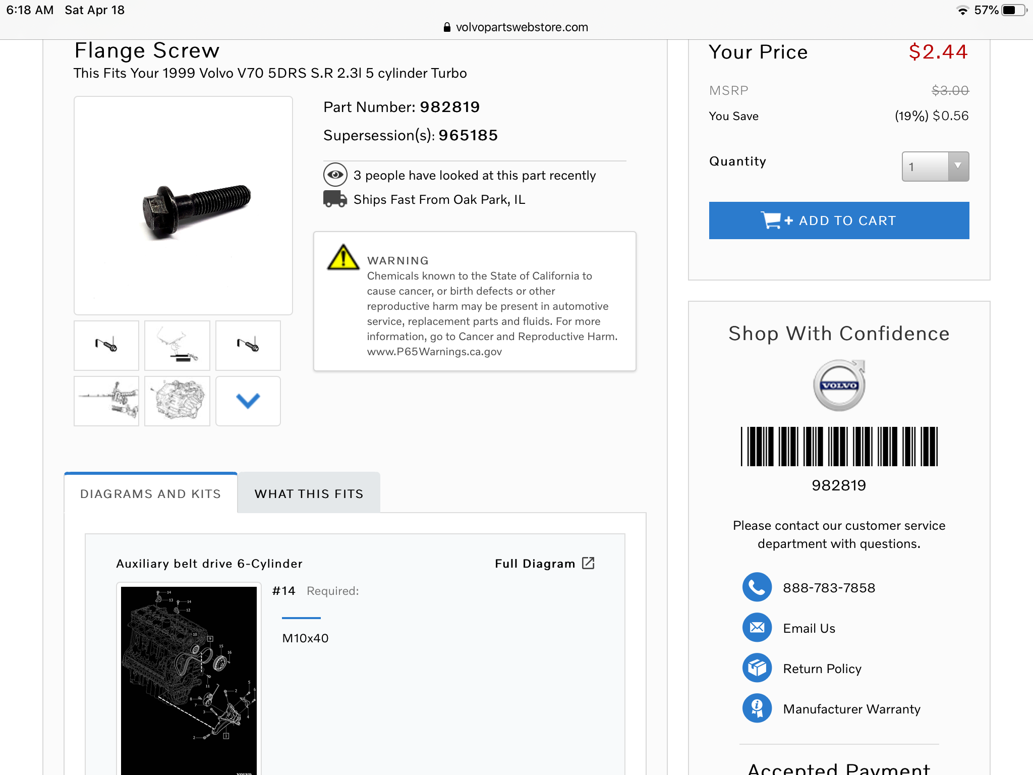Select the first flange screw thumbnail
This screenshot has height=775, width=1033.
tap(106, 346)
